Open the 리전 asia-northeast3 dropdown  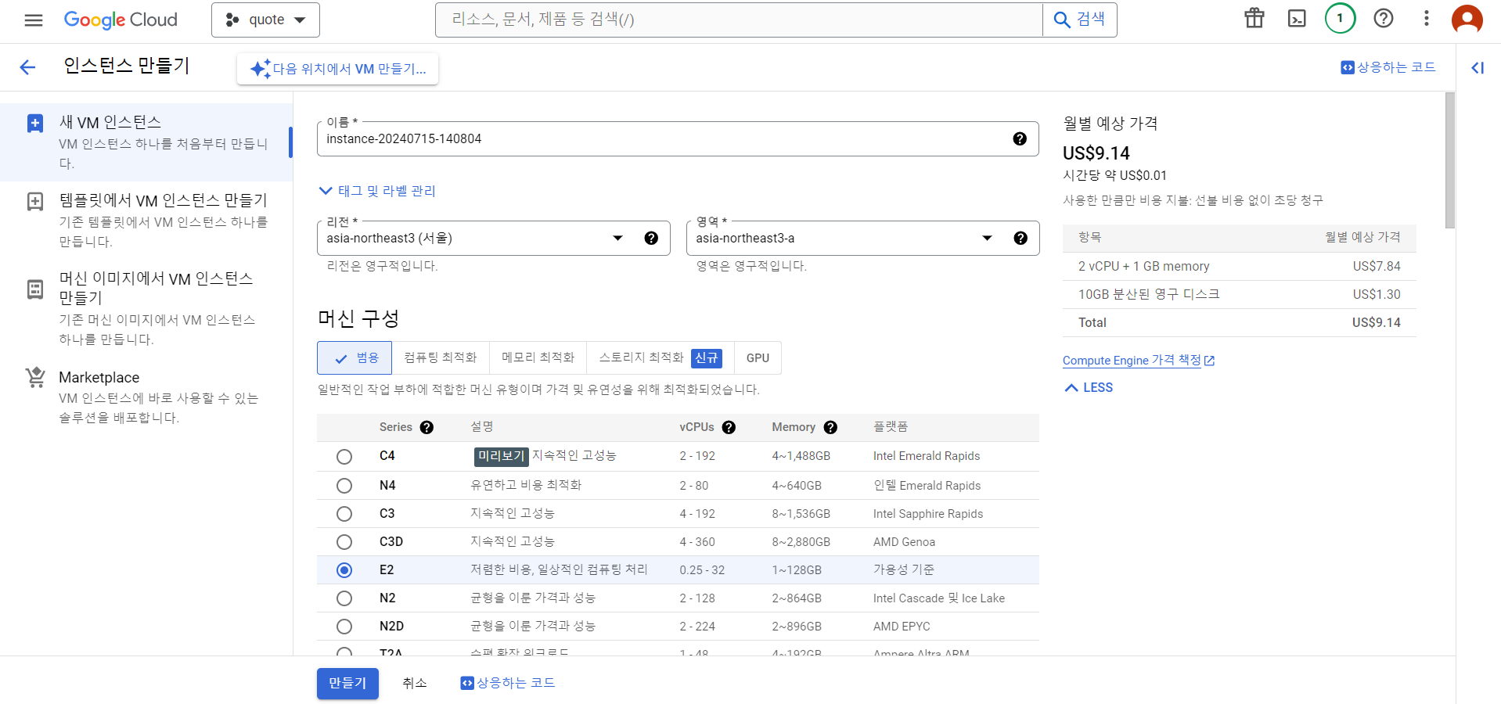tap(493, 238)
